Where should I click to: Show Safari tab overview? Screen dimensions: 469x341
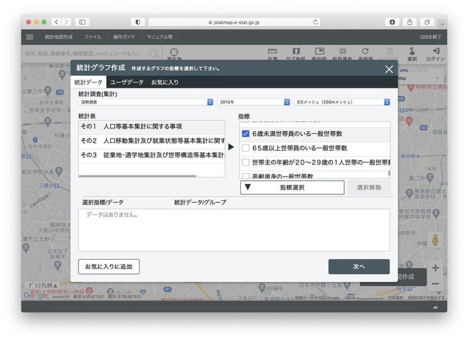tap(427, 22)
